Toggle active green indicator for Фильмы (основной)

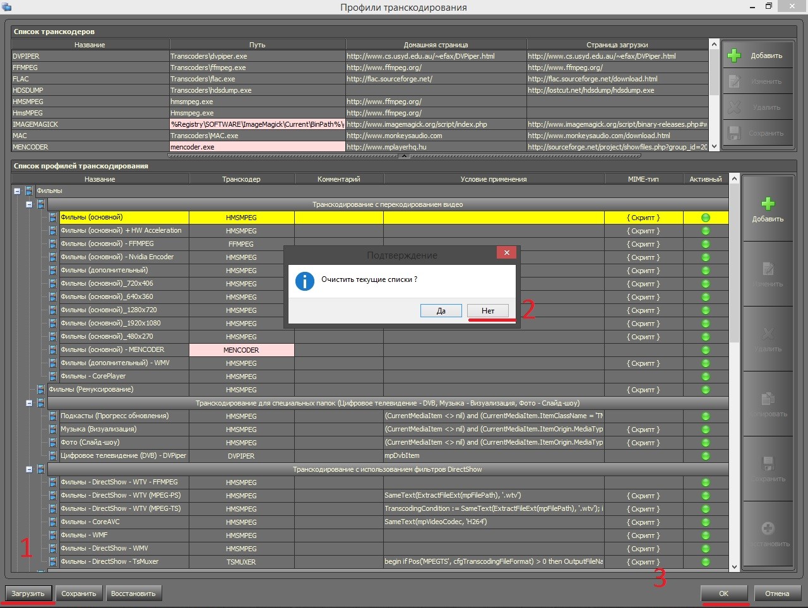[x=706, y=218]
